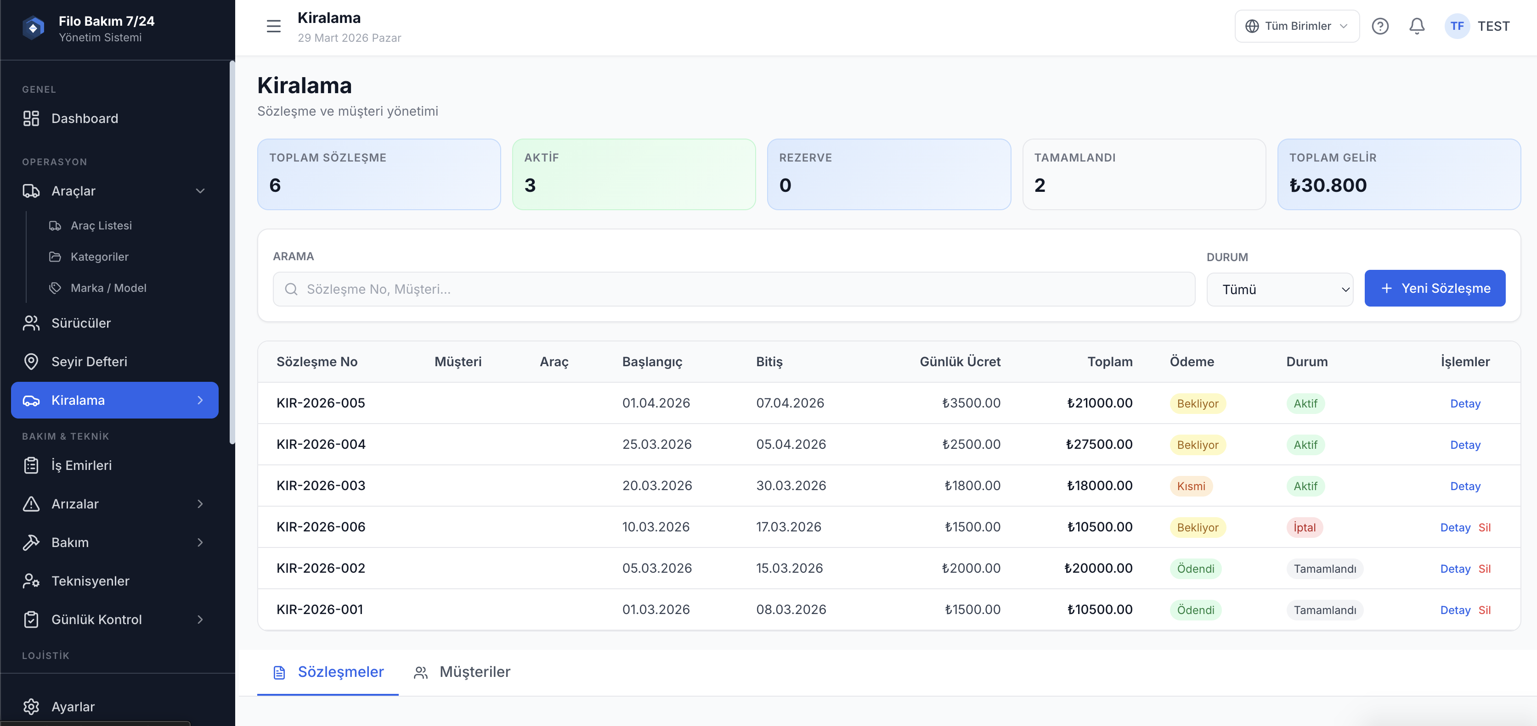Open the Tüm Birimler dropdown
Screen dimensions: 1537x726
1297,26
